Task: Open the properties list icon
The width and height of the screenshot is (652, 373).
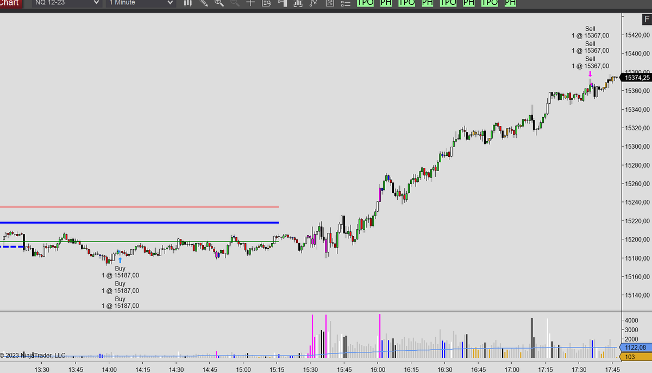Action: click(345, 3)
